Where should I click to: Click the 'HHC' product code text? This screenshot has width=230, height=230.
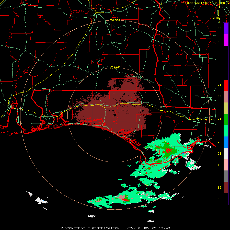click(x=224, y=15)
